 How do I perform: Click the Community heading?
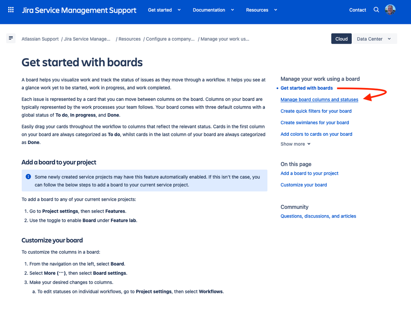pos(294,207)
